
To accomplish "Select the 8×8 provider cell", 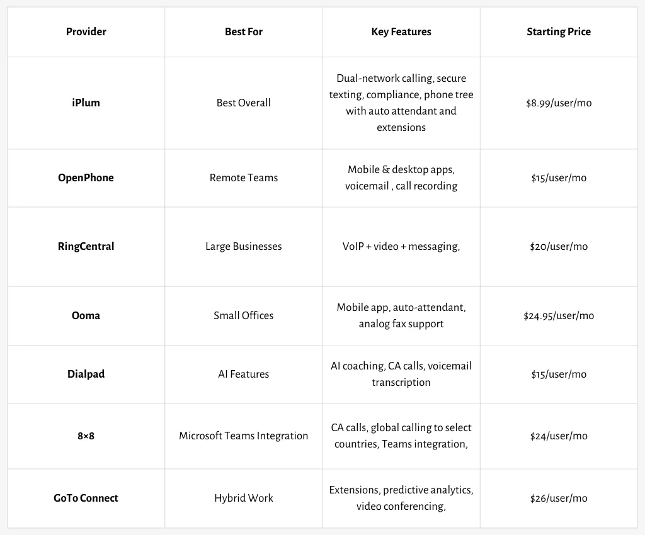I will pyautogui.click(x=86, y=436).
